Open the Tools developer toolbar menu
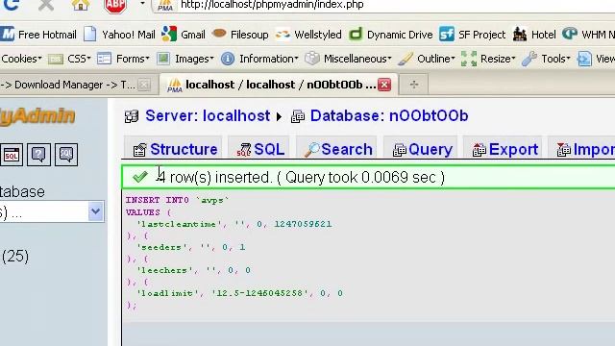615x346 pixels. point(555,59)
